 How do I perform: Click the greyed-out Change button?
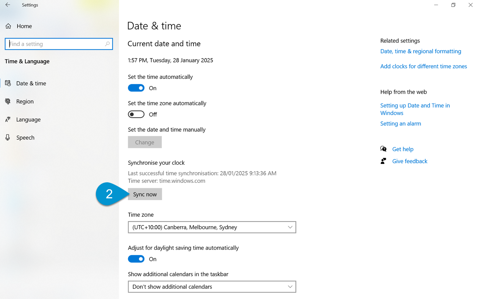(145, 142)
